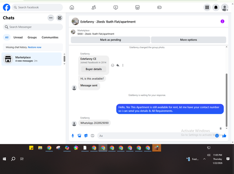Open Sticky Notes on the taskbar
Viewport: 234px width, 174px height.
coord(31,148)
